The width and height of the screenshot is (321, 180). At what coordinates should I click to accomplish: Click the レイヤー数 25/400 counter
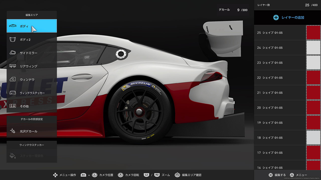point(287,5)
